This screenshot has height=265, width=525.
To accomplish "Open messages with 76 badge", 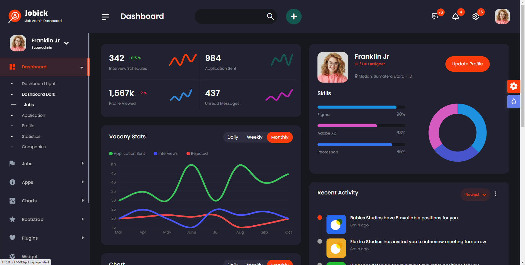I will click(x=435, y=16).
